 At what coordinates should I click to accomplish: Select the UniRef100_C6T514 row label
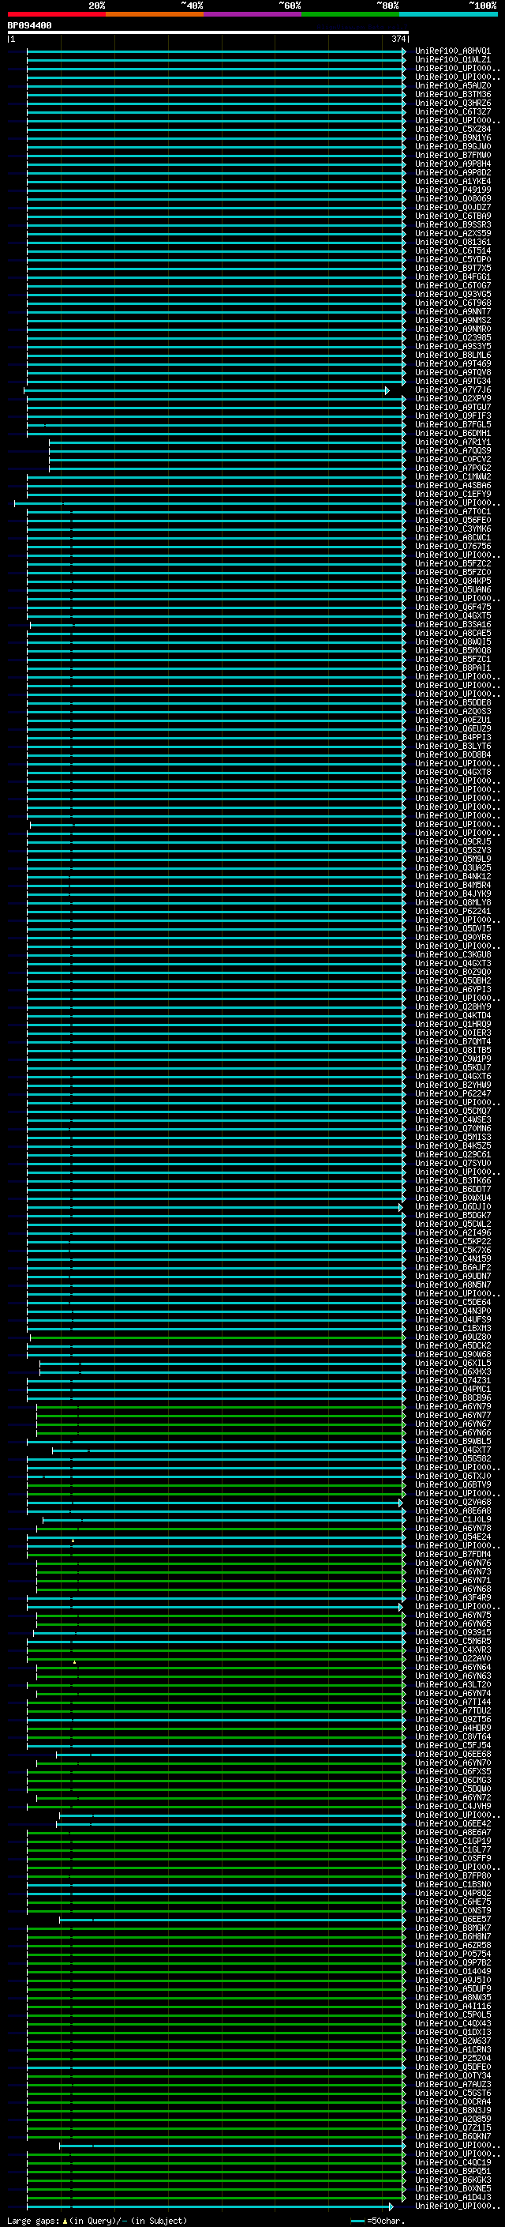[453, 250]
